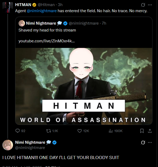Screen dimensions: 158x167
Task: Open Nimi Nightmare's large profile avatar
Action: point(8,145)
